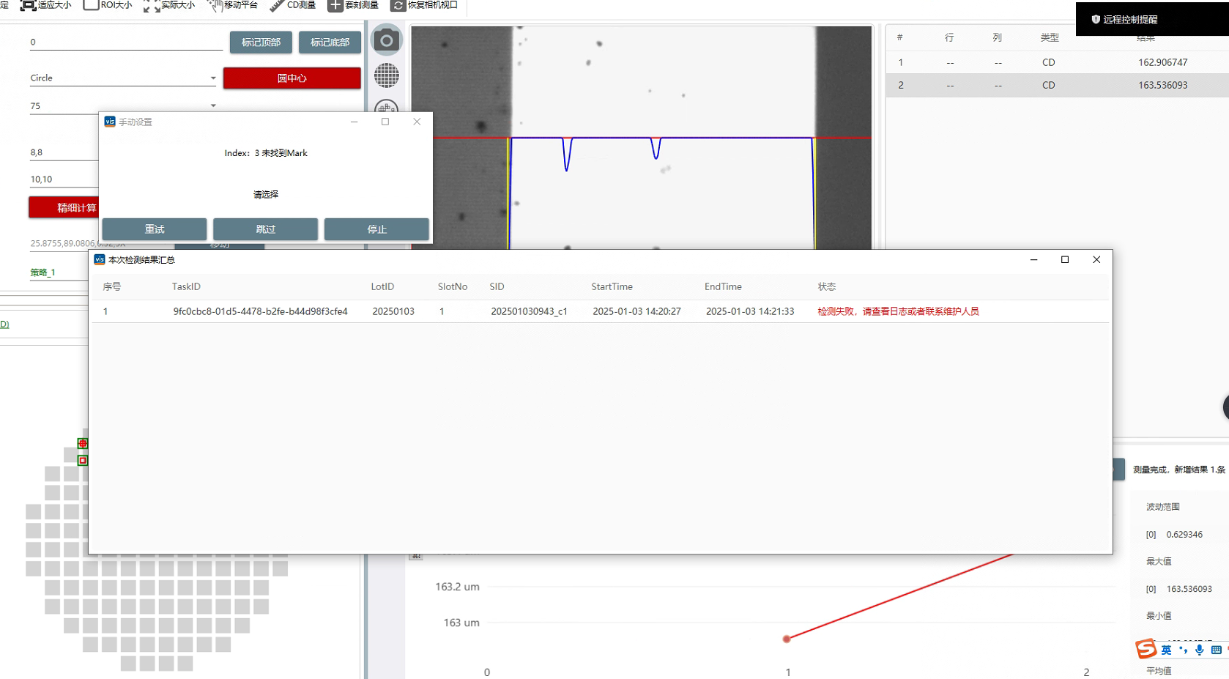Open the 75 value dropdown

point(123,105)
